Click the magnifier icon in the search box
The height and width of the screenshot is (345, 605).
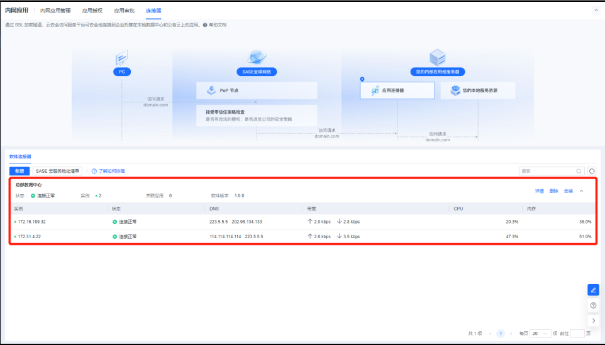[579, 171]
